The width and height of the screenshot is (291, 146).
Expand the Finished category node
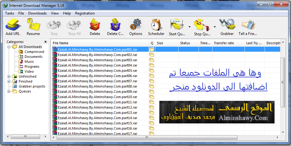tap(9, 81)
